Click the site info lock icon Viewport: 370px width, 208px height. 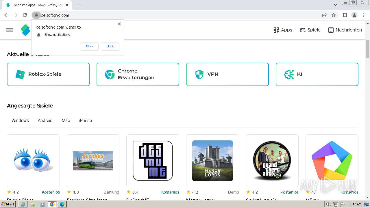[x=36, y=15]
